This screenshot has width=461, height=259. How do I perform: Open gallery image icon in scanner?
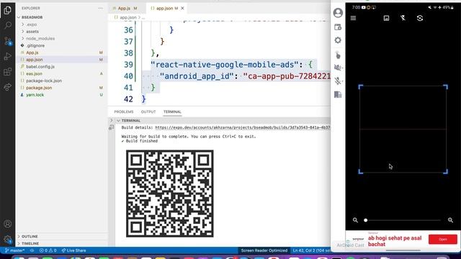tap(386, 18)
